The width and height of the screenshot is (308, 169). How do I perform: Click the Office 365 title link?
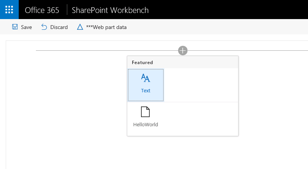pyautogui.click(x=42, y=10)
